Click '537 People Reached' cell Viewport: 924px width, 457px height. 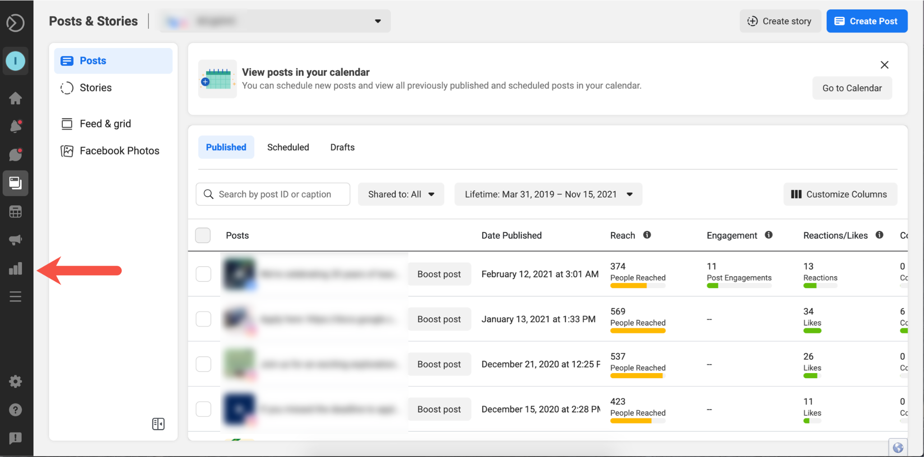point(638,365)
